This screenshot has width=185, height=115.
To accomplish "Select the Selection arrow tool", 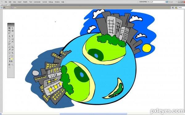I will [x=10, y=28].
